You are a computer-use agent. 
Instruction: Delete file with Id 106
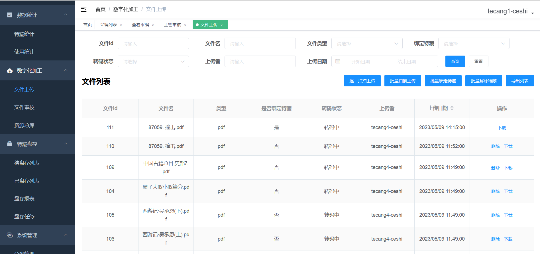click(x=496, y=239)
